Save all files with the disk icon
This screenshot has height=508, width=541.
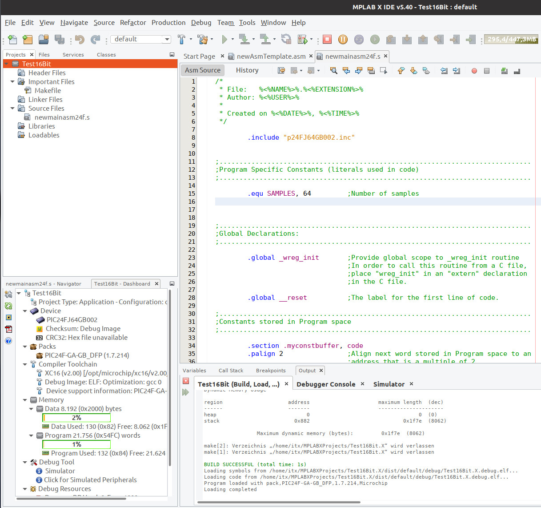pyautogui.click(x=59, y=40)
